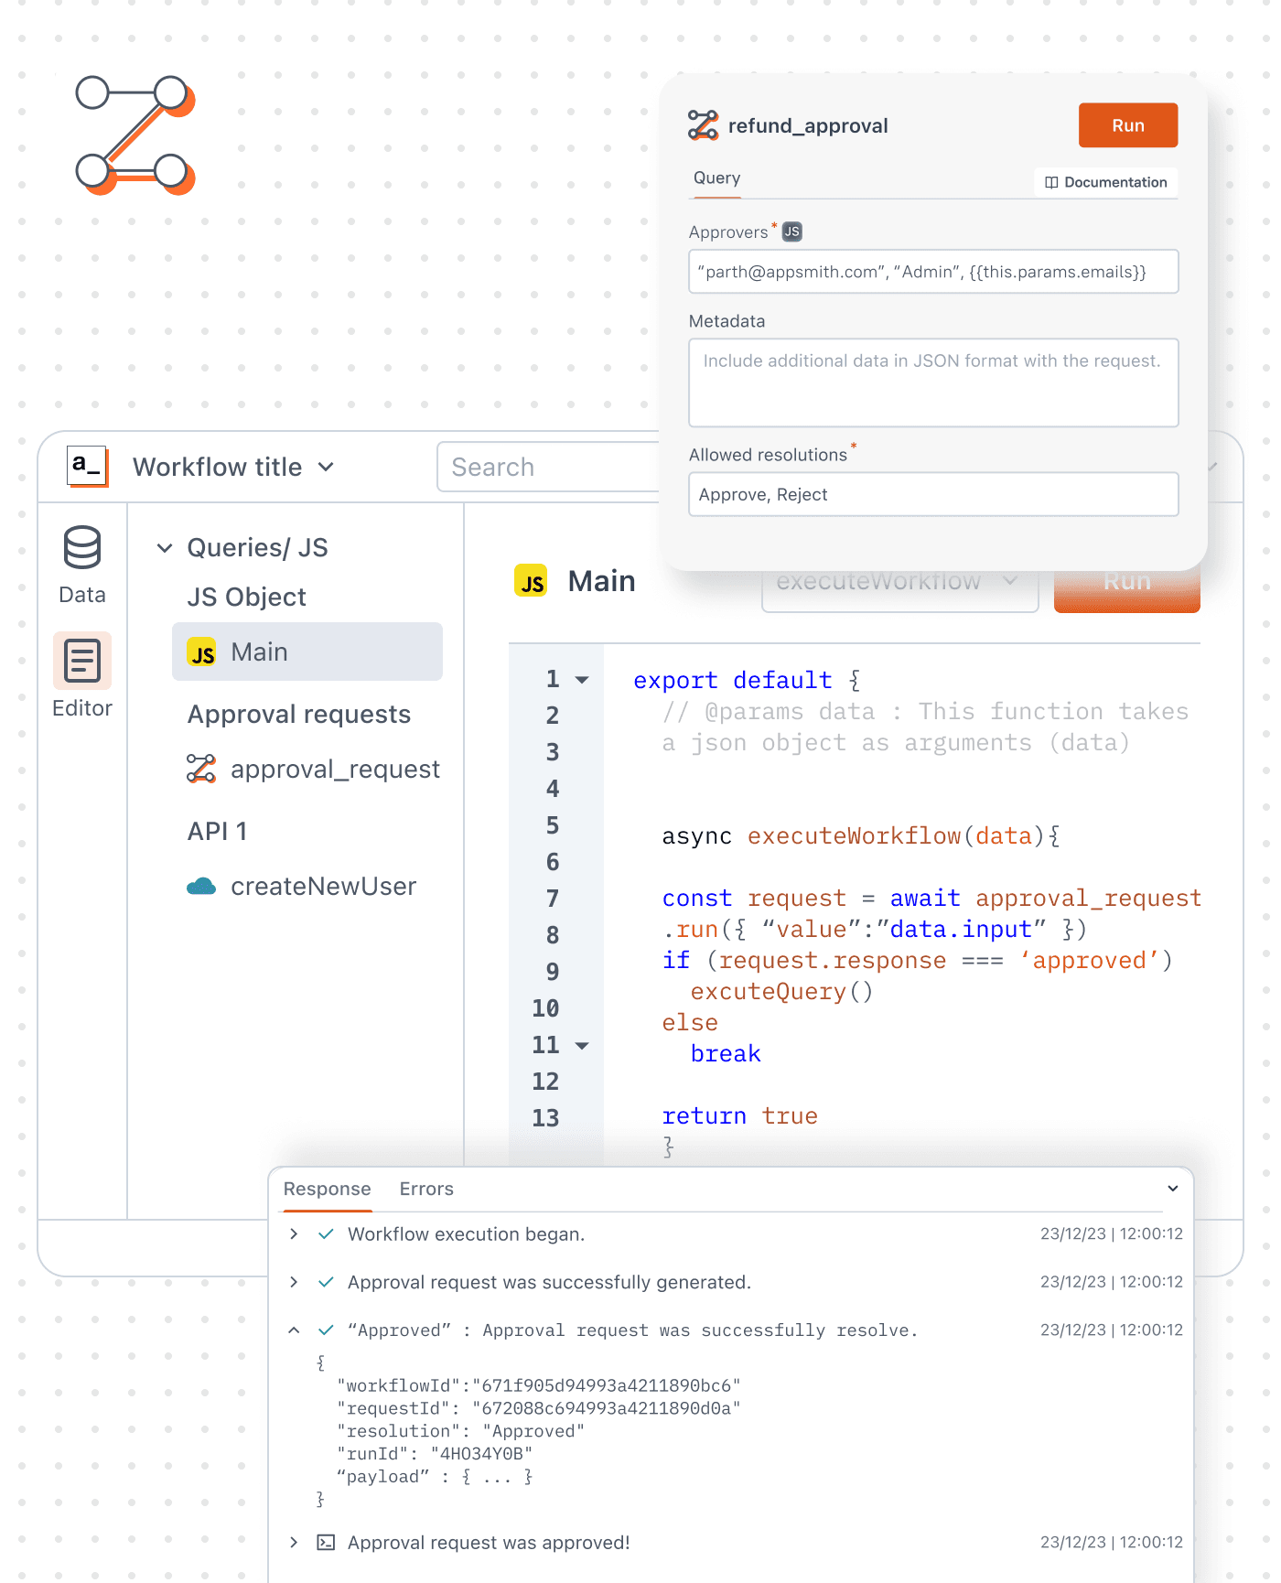Image resolution: width=1281 pixels, height=1583 pixels.
Task: Click the excuteQuery() code line
Action: point(781,991)
